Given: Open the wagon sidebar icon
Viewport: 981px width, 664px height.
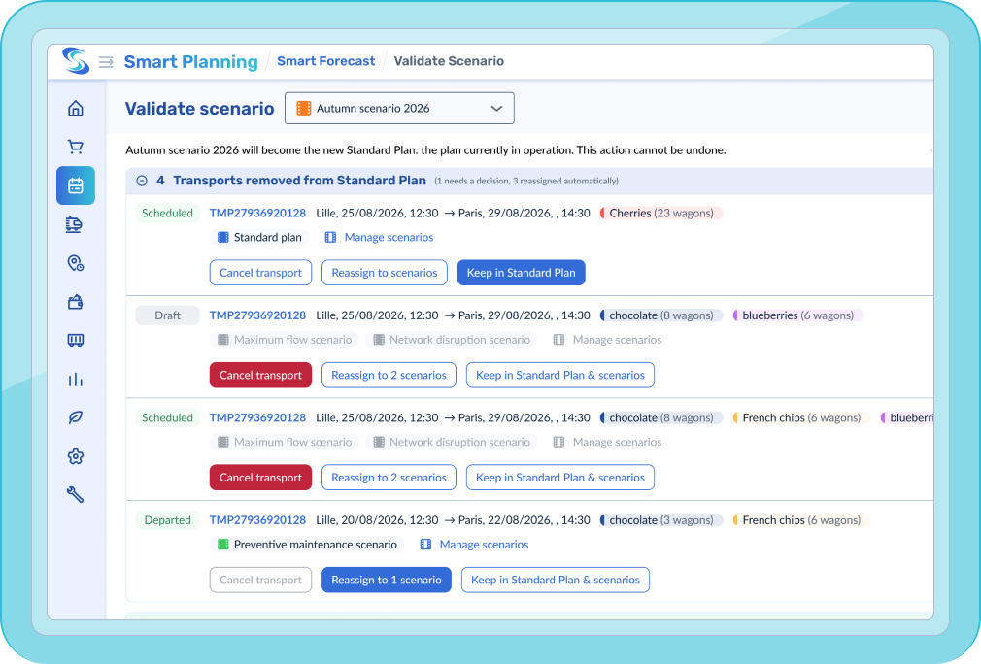Looking at the screenshot, I should [76, 340].
